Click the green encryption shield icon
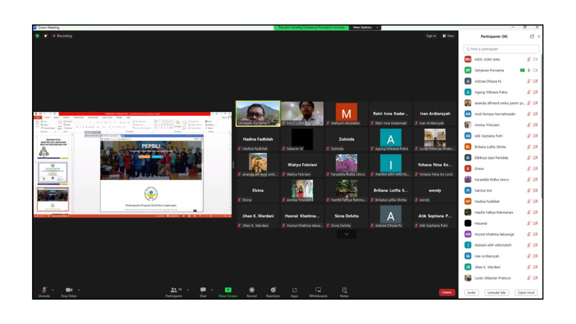This screenshot has width=576, height=324. click(x=37, y=36)
